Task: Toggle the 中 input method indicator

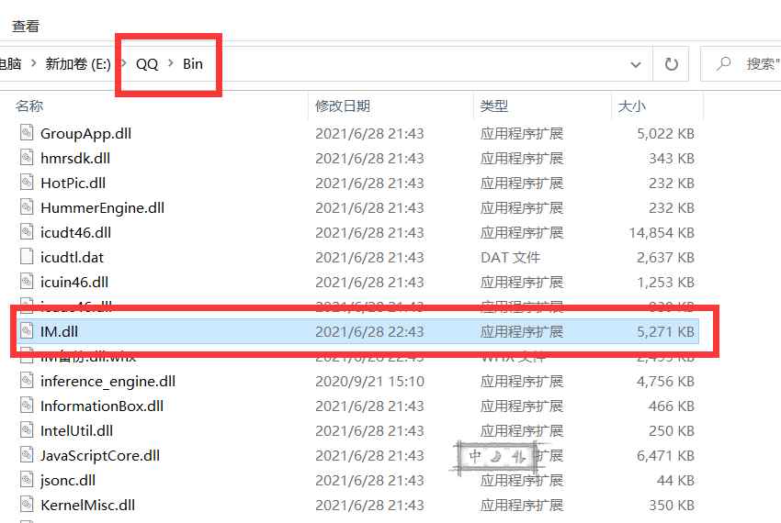Action: pyautogui.click(x=475, y=456)
